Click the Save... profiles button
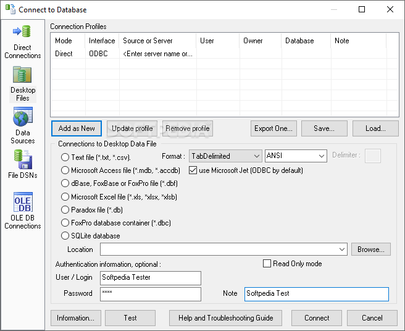 pyautogui.click(x=324, y=128)
